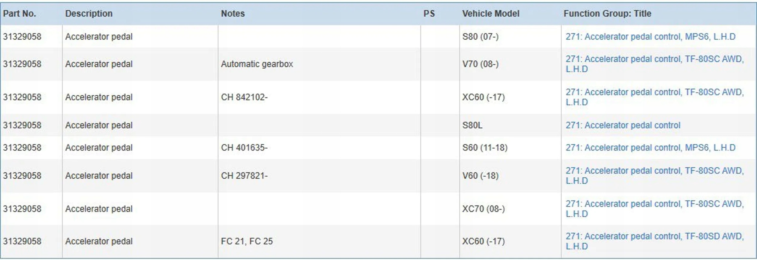Open function group link in CH 842102- row
Screen dimensions: 757x260
click(x=654, y=92)
